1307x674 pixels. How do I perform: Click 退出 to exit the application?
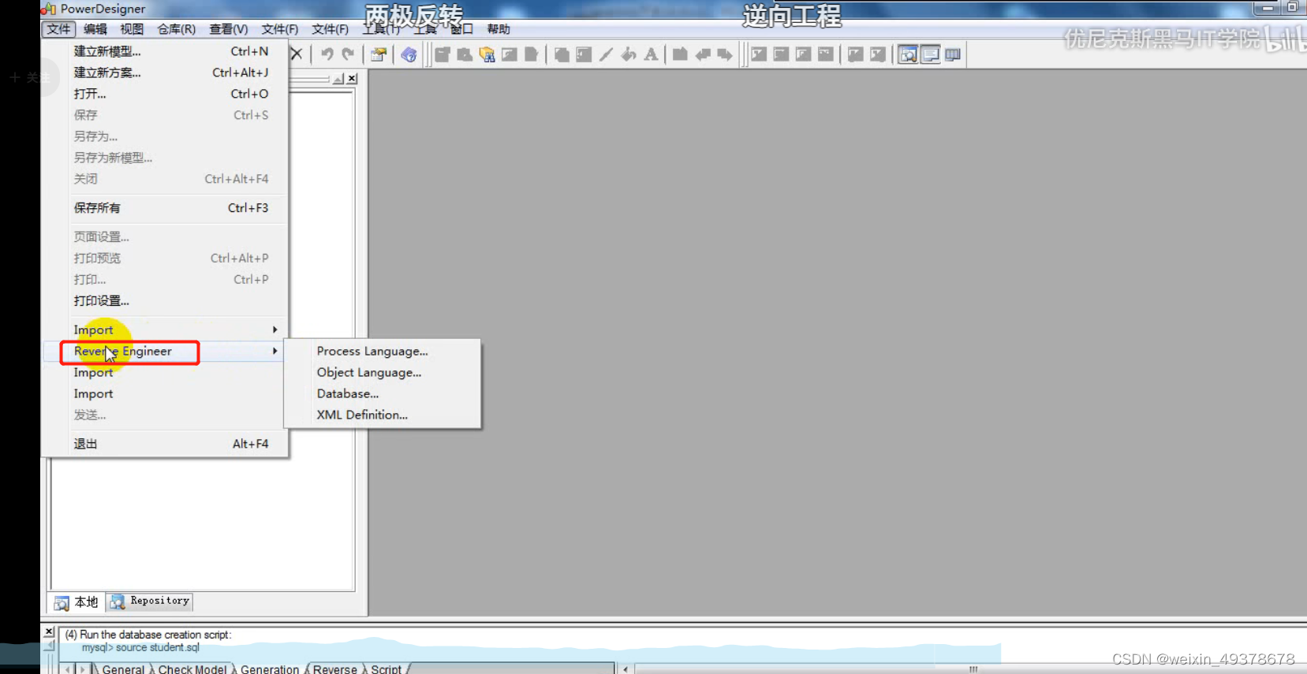coord(85,444)
